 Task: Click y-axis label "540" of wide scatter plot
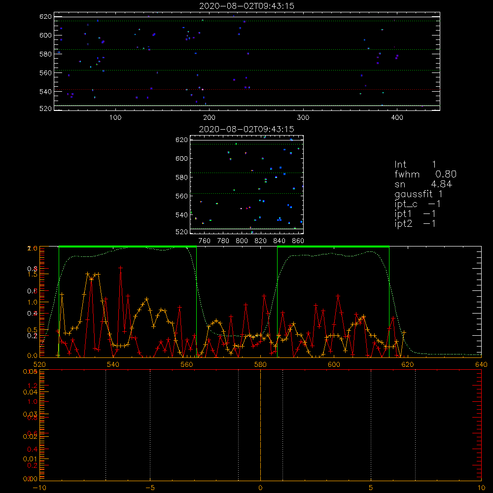click(45, 92)
